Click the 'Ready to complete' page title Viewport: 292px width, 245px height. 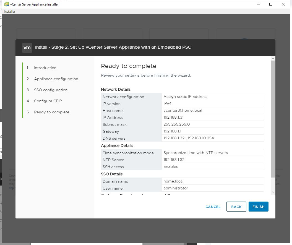tap(129, 66)
